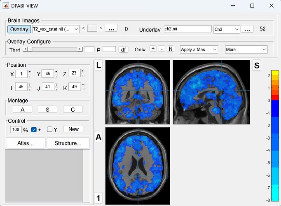Open the T2_vox_tstat.nii overlay dropdown

pos(56,29)
